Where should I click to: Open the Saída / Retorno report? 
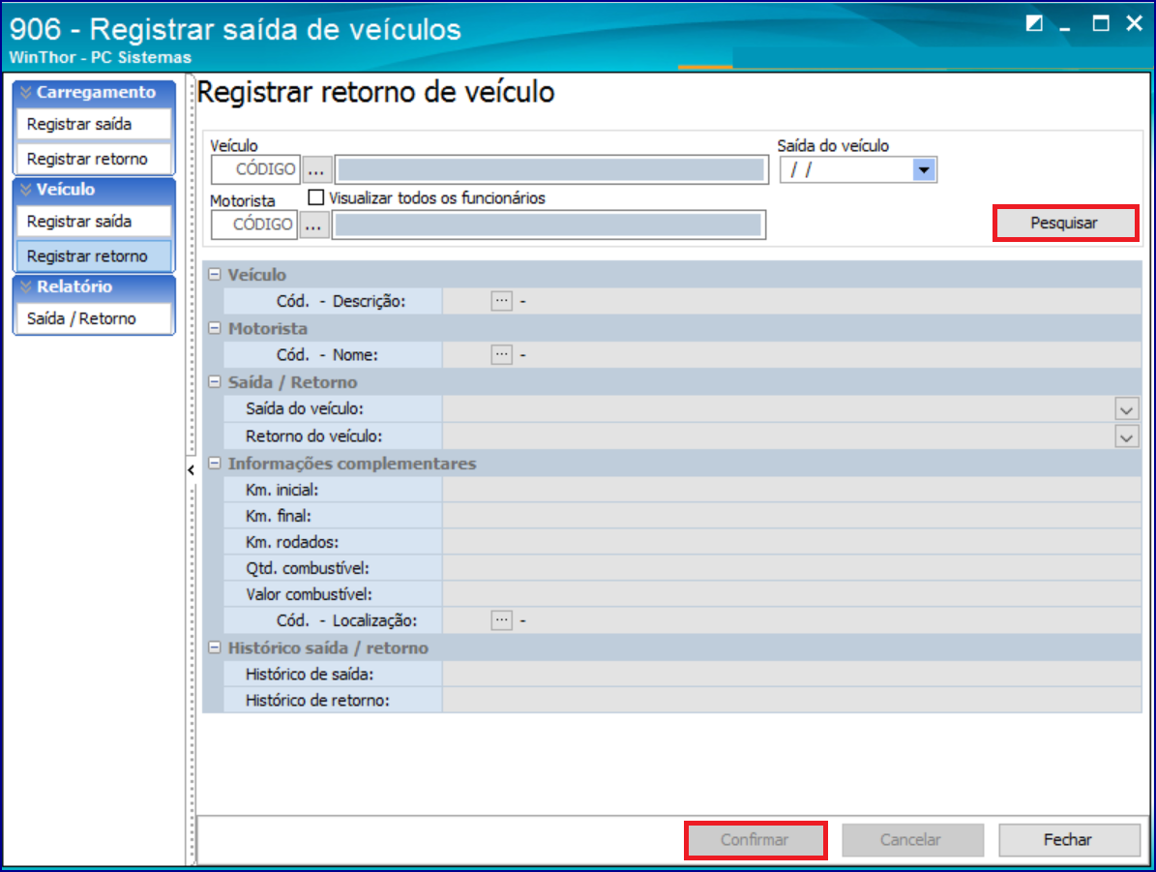tap(94, 318)
